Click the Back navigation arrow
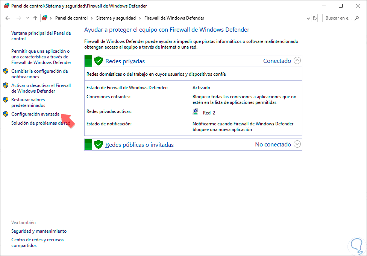Image resolution: width=367 pixels, height=256 pixels. 8,18
